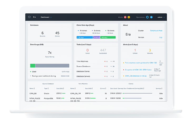Image resolution: width=194 pixels, height=118 pixels.
Task: Click the green Used segment of usage bar
Action: click(33, 66)
